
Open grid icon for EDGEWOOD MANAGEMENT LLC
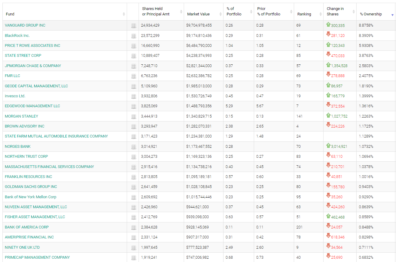coord(133,106)
